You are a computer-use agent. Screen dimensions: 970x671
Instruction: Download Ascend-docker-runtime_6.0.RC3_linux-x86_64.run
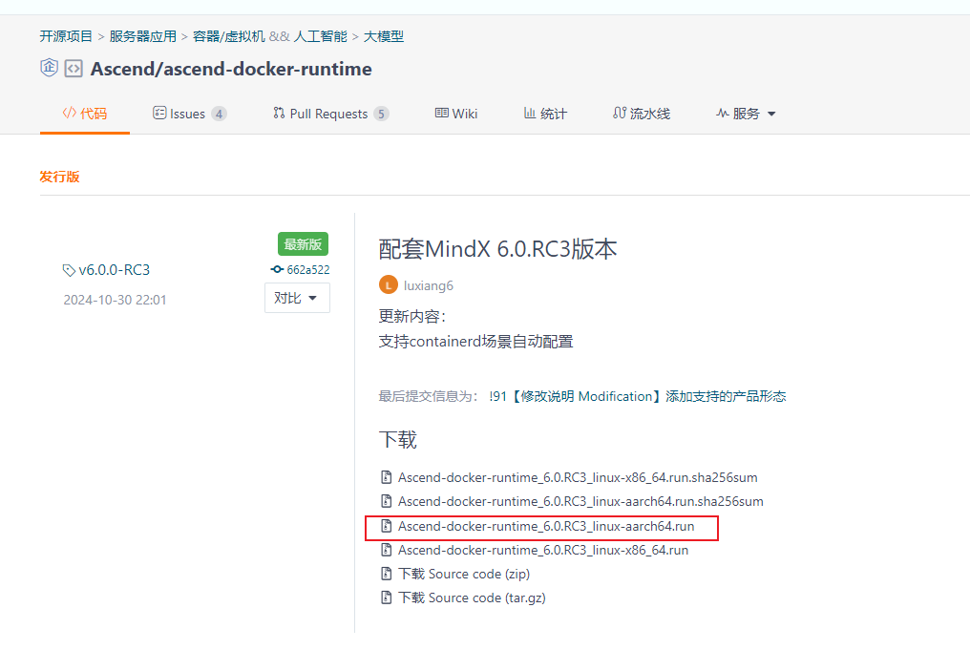543,551
